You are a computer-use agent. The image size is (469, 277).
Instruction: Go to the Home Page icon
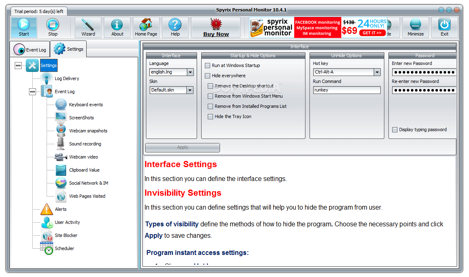click(146, 25)
